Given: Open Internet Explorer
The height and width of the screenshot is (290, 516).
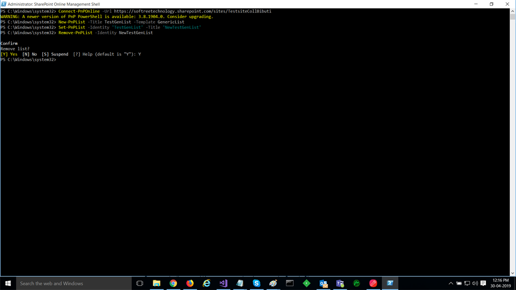Looking at the screenshot, I should (x=207, y=283).
